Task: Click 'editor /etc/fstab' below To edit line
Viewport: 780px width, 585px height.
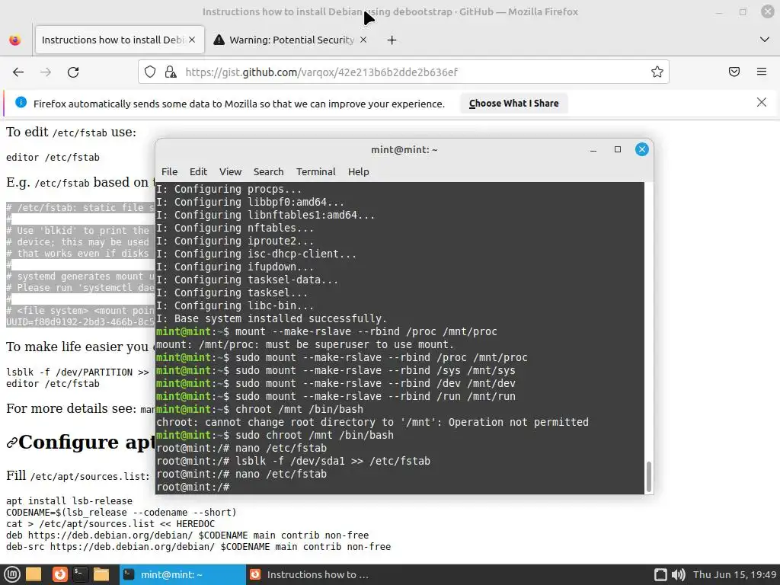Action: click(53, 157)
